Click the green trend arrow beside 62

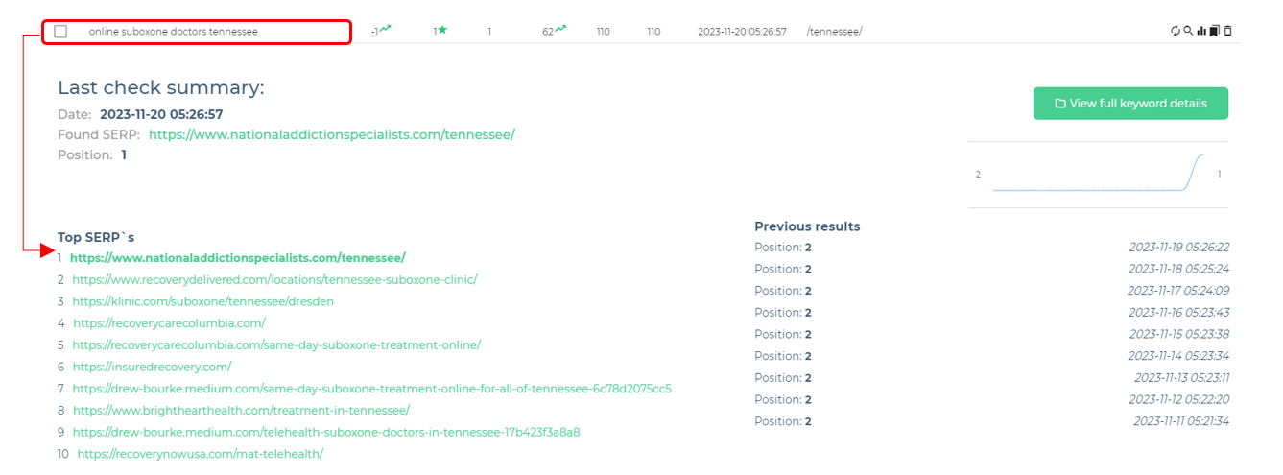[560, 30]
